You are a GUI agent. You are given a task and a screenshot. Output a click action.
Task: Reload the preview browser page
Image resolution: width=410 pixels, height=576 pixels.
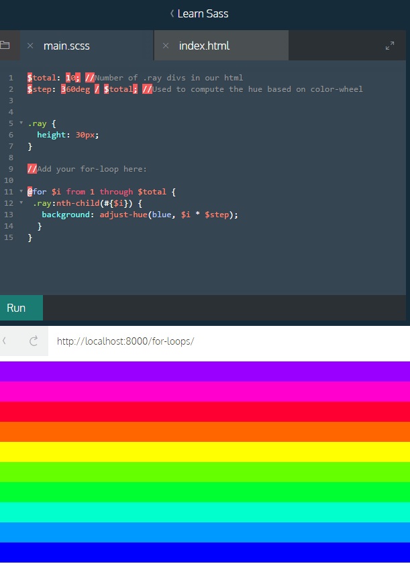click(34, 341)
